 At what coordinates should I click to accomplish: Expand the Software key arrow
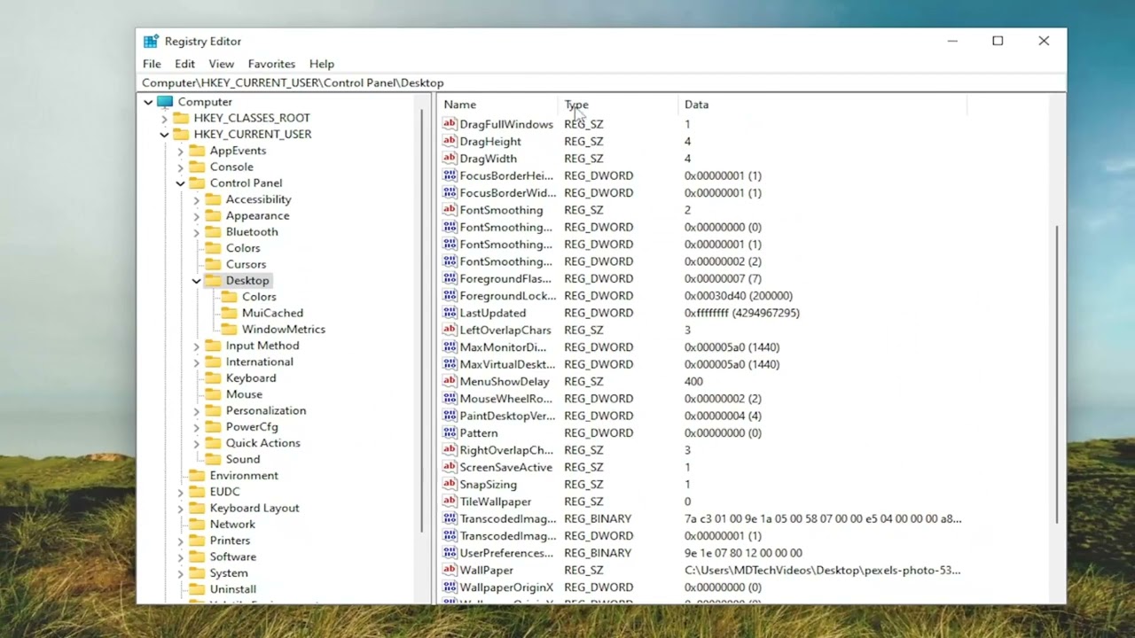coord(180,556)
